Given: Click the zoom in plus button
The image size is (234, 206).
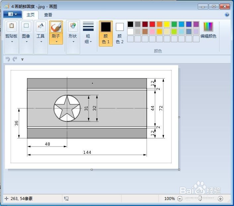Looking at the screenshot, I should coord(220,199).
